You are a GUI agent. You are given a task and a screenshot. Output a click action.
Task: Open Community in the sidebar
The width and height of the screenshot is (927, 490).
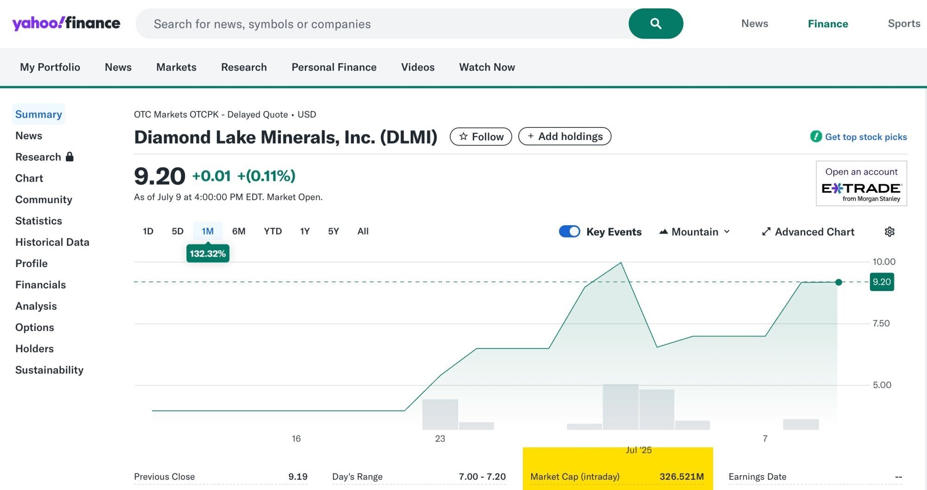(44, 199)
